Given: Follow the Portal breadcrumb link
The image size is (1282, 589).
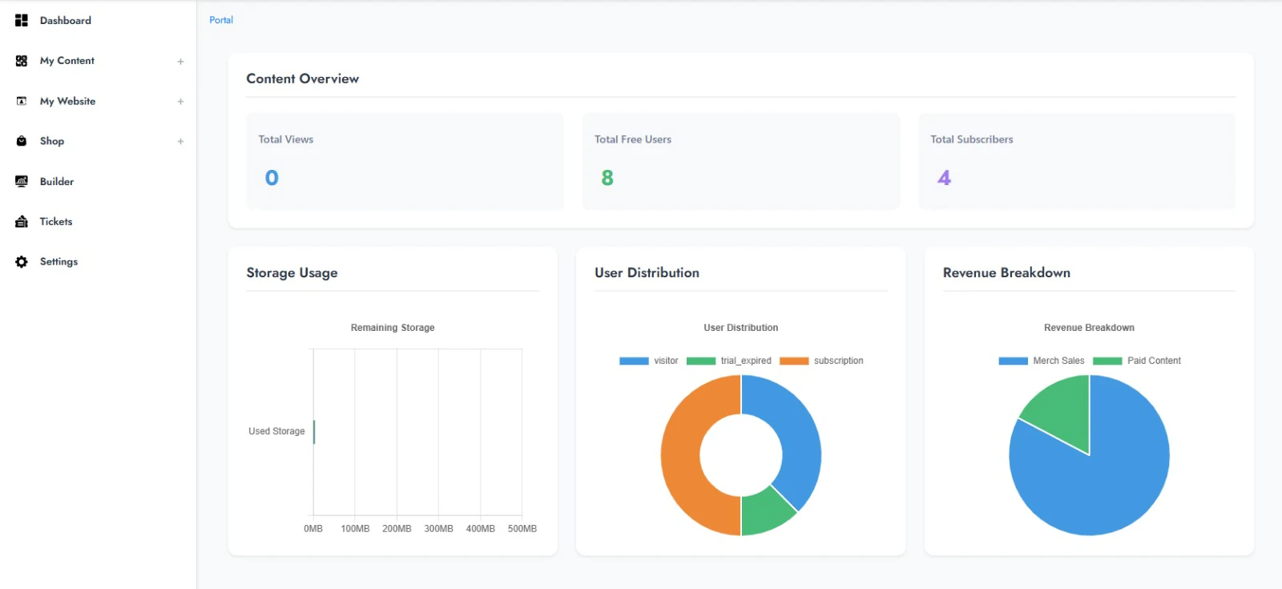Looking at the screenshot, I should [221, 20].
